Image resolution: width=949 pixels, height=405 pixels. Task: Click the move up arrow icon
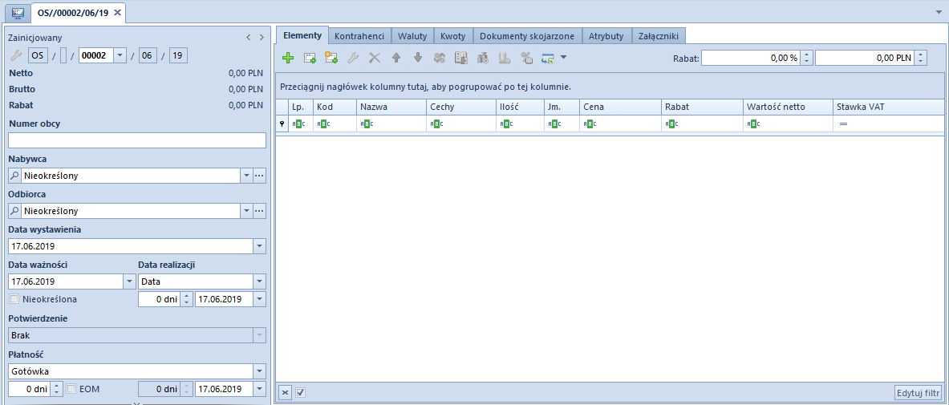click(395, 58)
